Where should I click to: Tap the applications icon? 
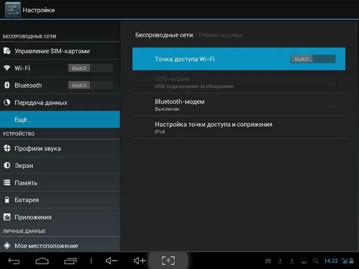pyautogui.click(x=7, y=217)
